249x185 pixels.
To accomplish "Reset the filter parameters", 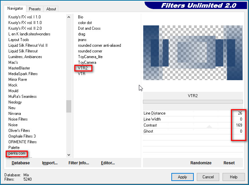I will tap(229, 163).
